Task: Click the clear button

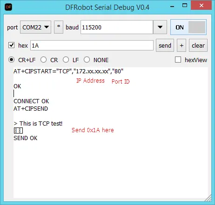Action: coord(198,45)
